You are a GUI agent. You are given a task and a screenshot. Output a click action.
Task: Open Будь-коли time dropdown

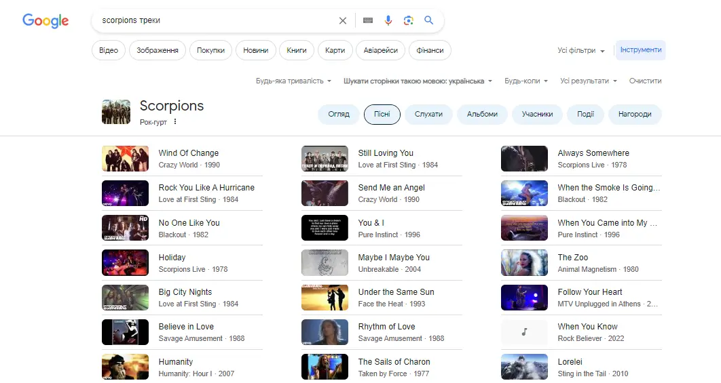click(x=526, y=81)
